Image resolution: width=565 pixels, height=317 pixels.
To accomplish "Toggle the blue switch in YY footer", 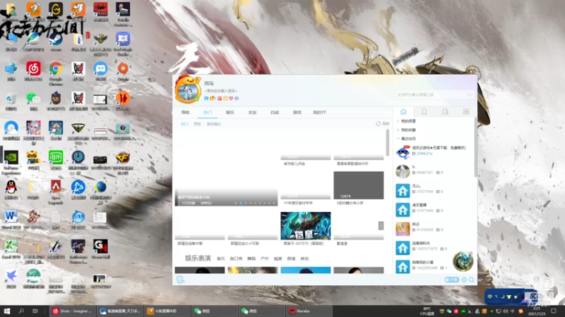I will coord(451,280).
